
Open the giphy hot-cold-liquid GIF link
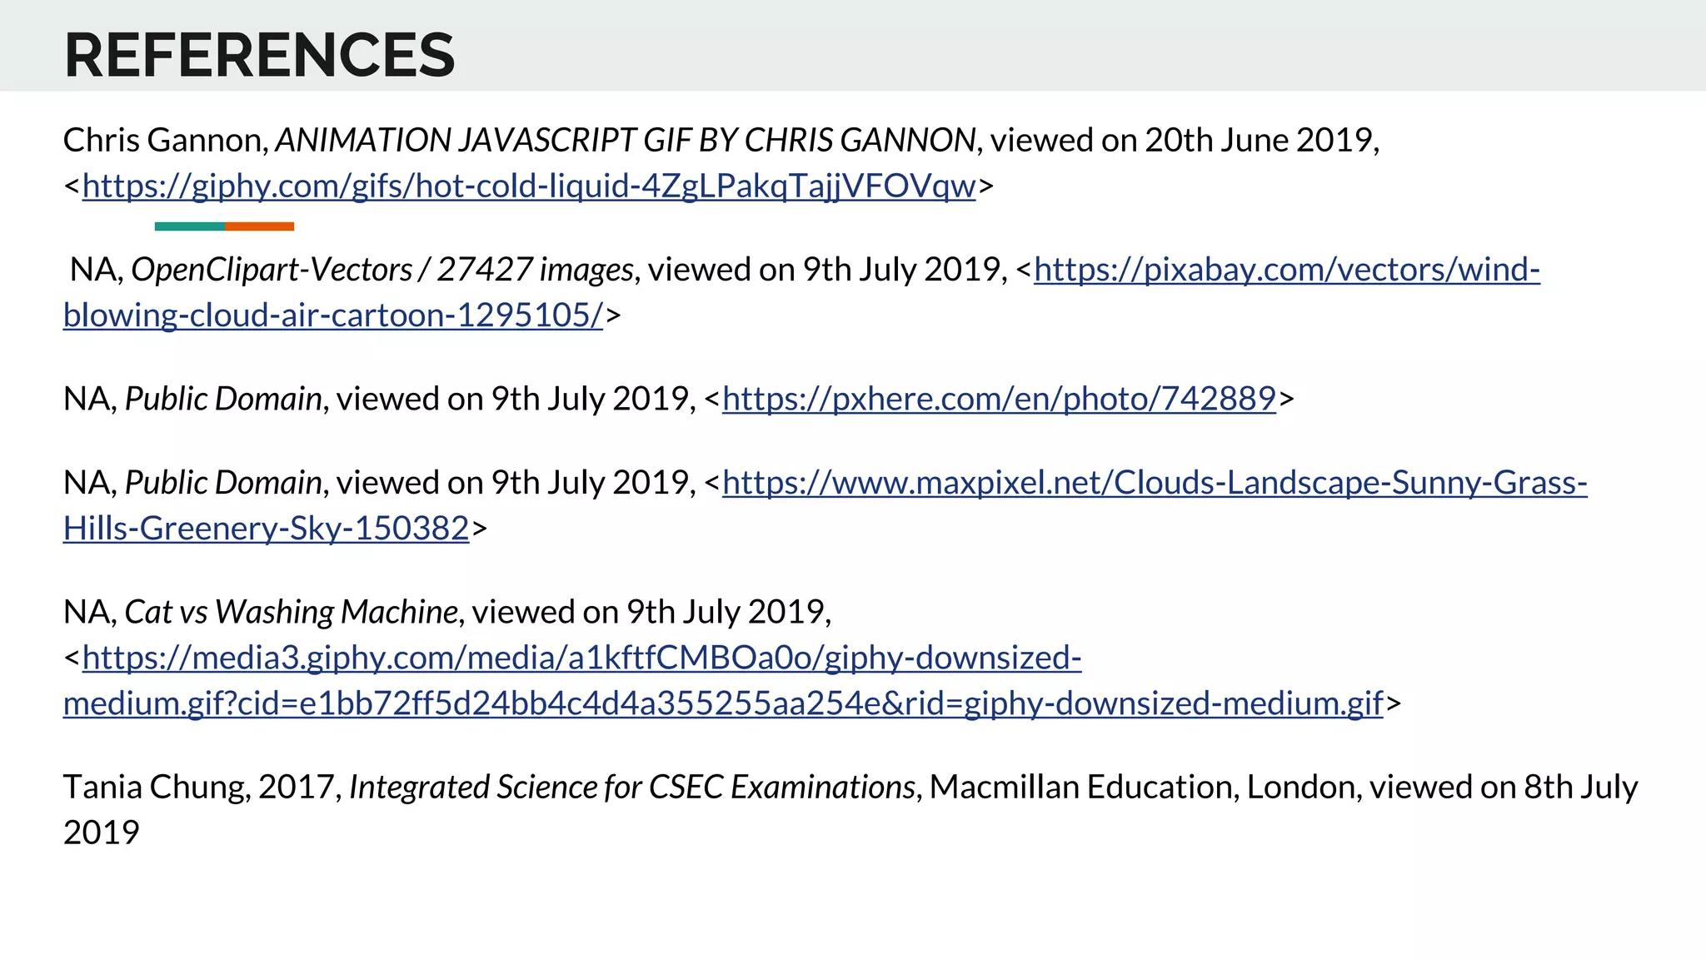529,186
